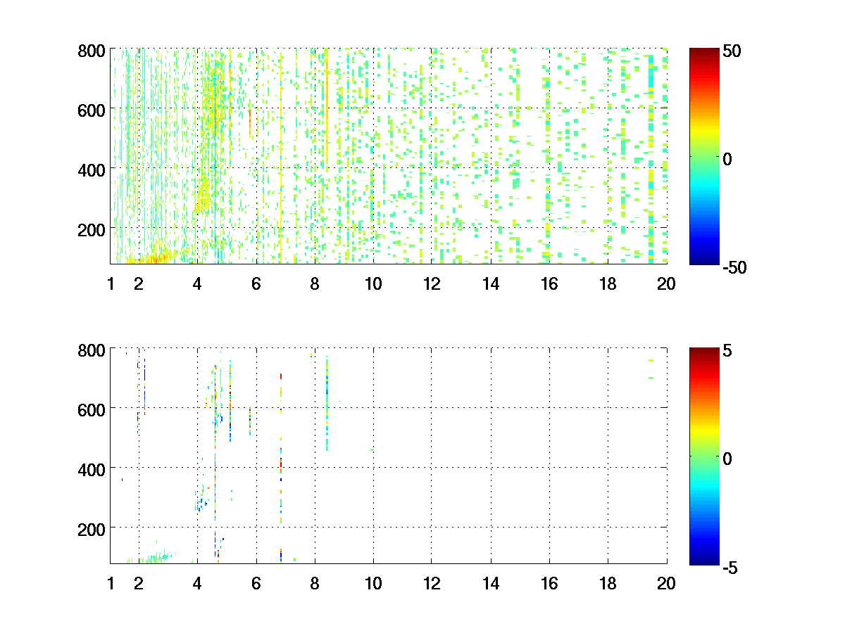Click y-axis label 200 on lower plot

pyautogui.click(x=92, y=529)
